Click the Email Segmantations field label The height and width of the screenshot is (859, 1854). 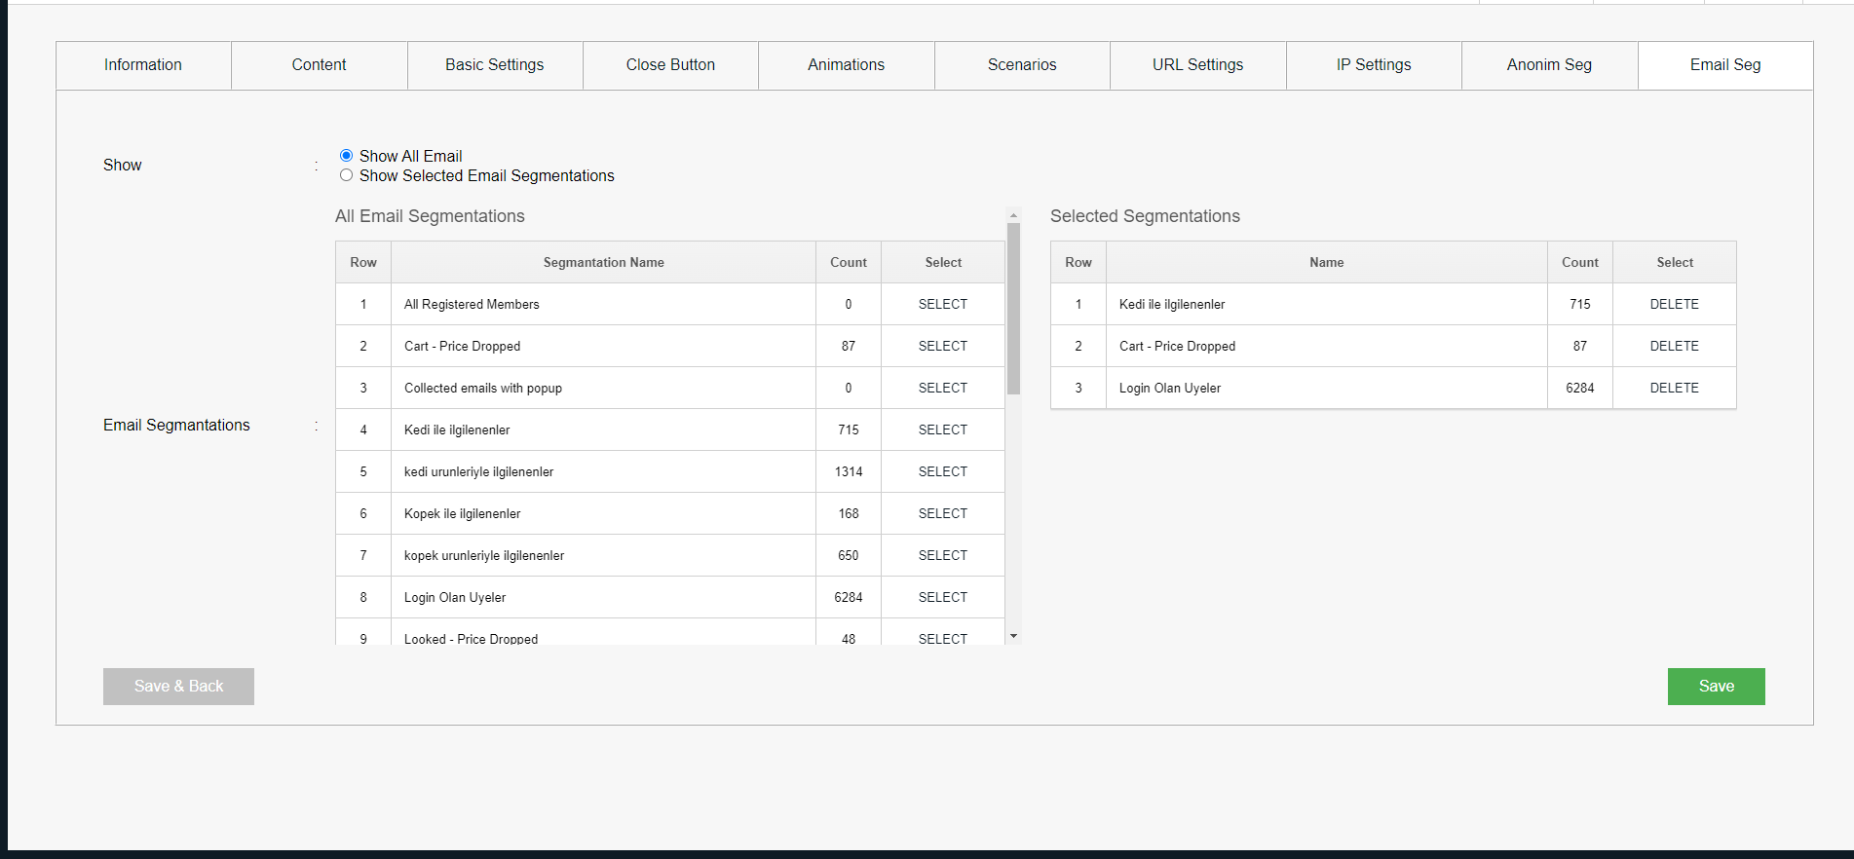point(176,425)
